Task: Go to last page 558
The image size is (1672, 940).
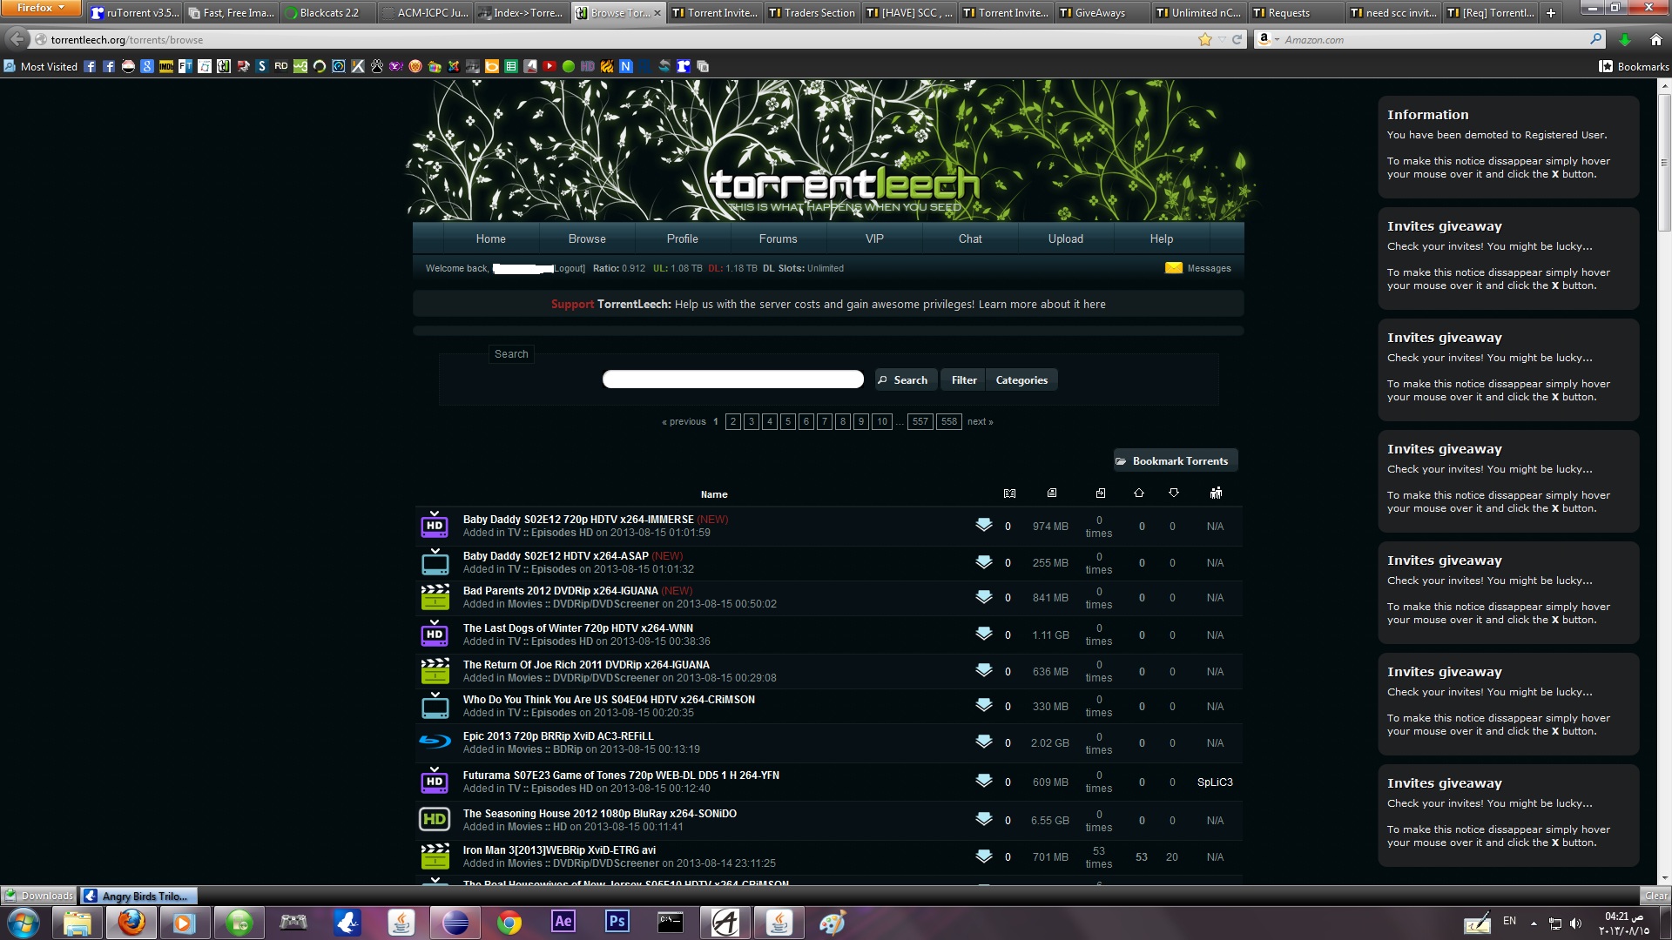Action: (948, 421)
